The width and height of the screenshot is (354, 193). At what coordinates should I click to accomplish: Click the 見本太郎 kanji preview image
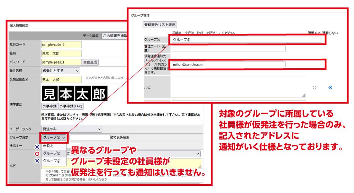pyautogui.click(x=74, y=93)
